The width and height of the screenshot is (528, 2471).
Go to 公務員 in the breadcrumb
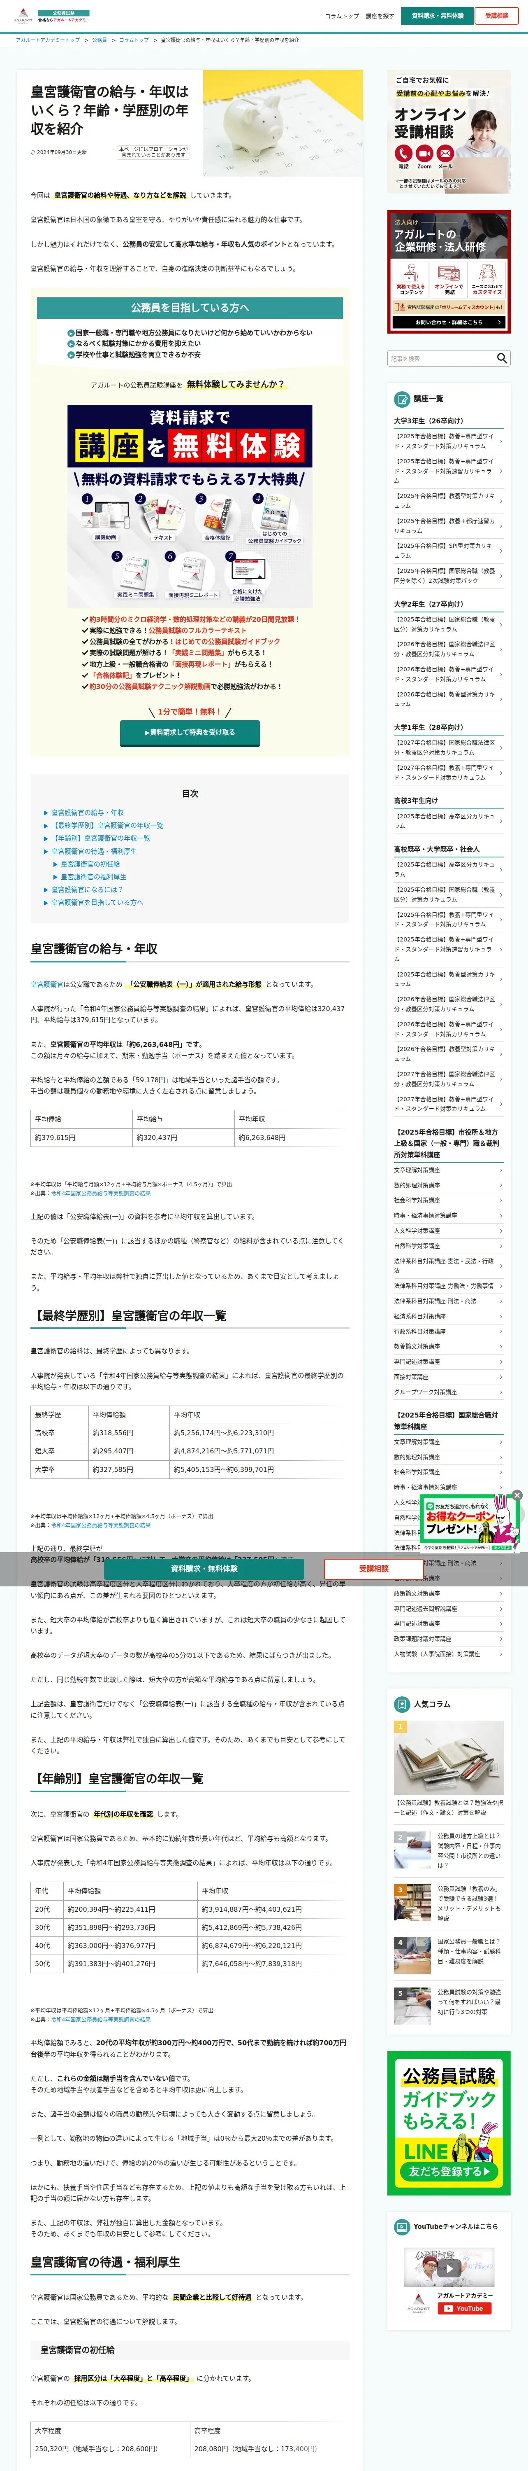tap(100, 40)
